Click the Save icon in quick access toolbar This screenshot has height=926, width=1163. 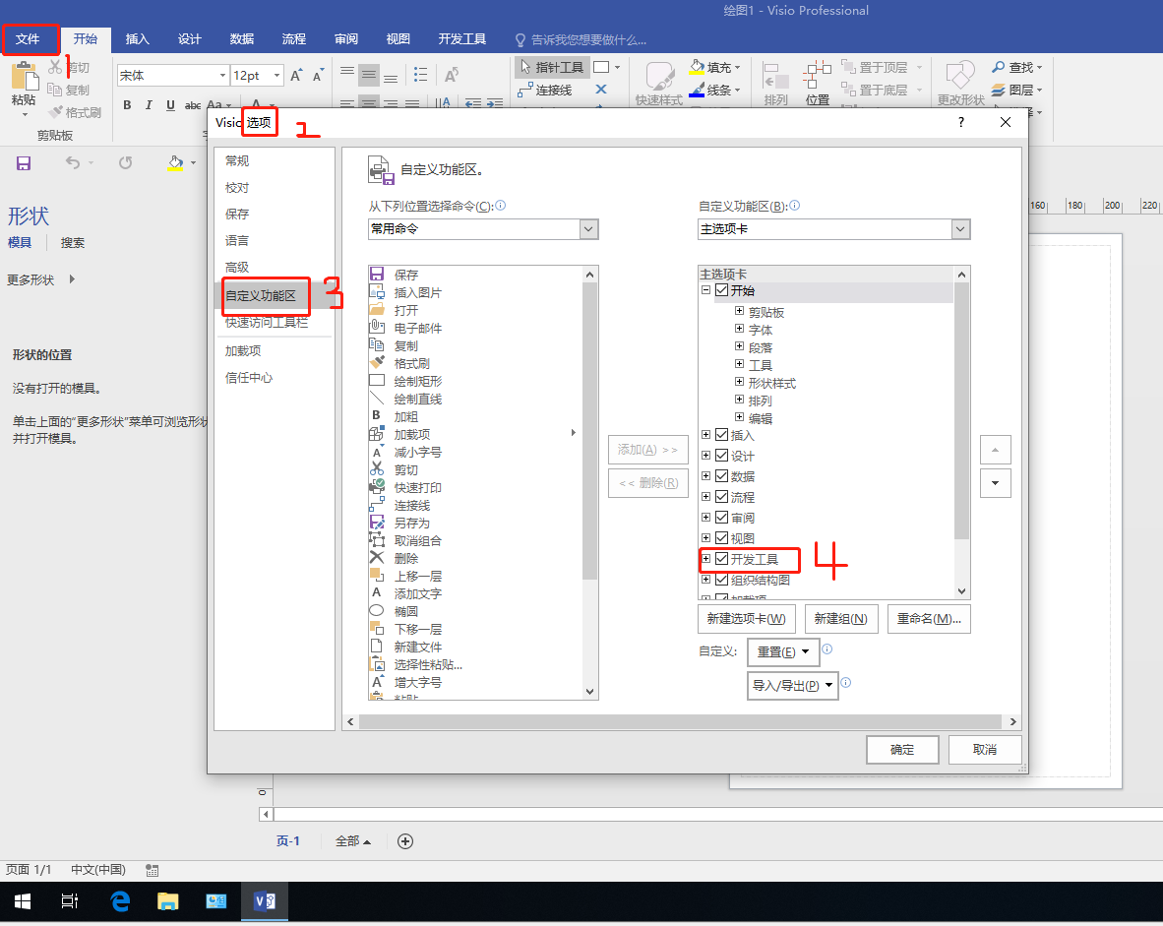point(24,163)
